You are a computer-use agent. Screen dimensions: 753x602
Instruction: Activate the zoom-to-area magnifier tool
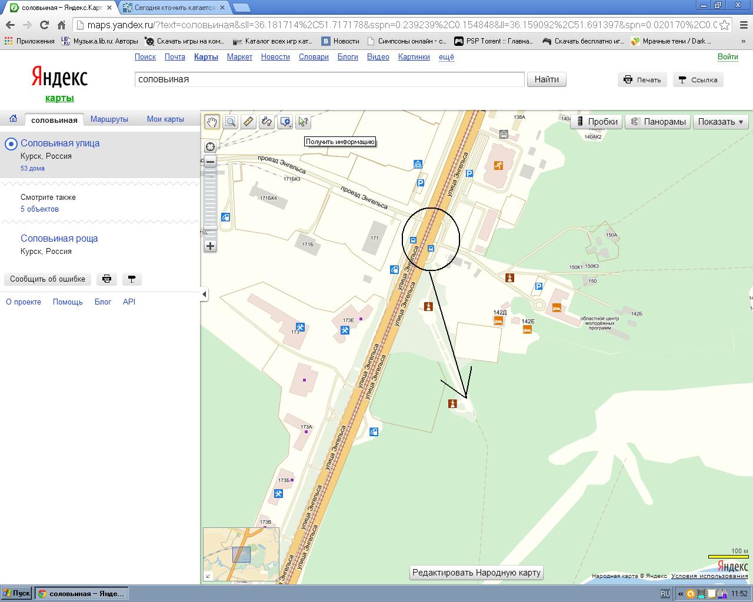point(230,122)
